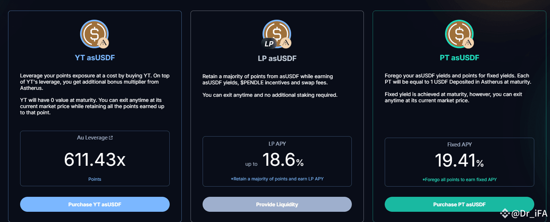This screenshot has width=550, height=222.
Task: Click the Astherus badge on the YT icon
Action: click(104, 43)
